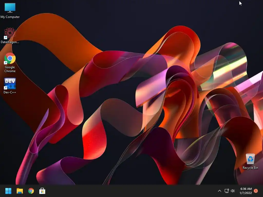
Task: Open the notification badge showing 1
Action: (x=256, y=191)
